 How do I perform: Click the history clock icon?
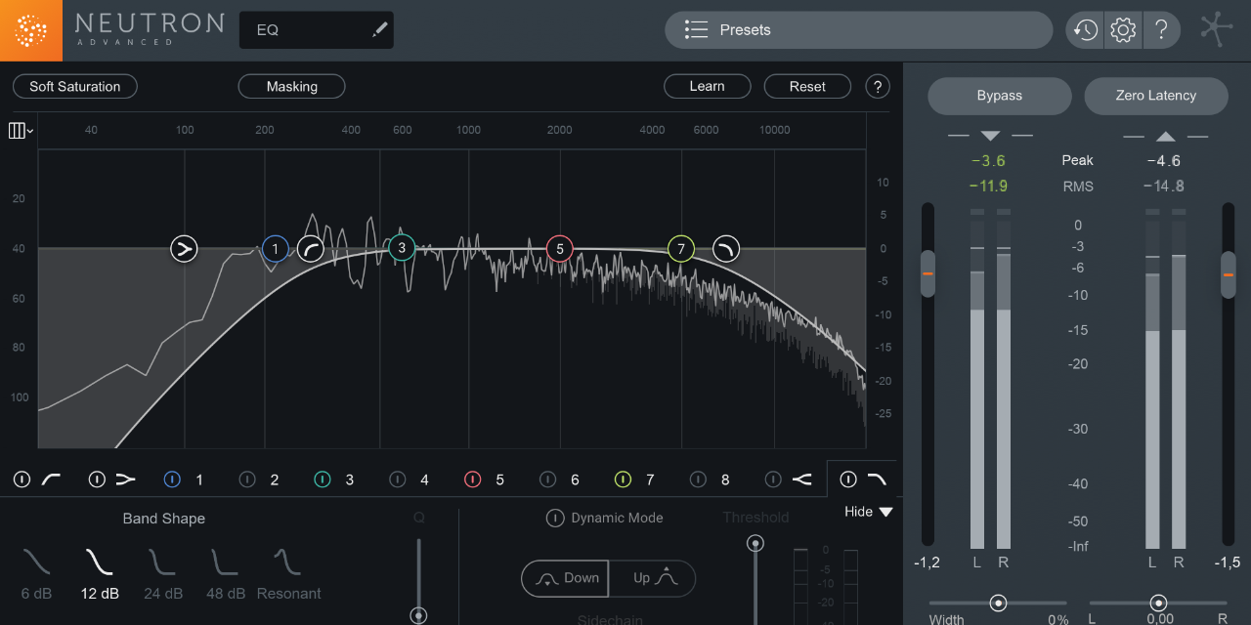(x=1084, y=29)
